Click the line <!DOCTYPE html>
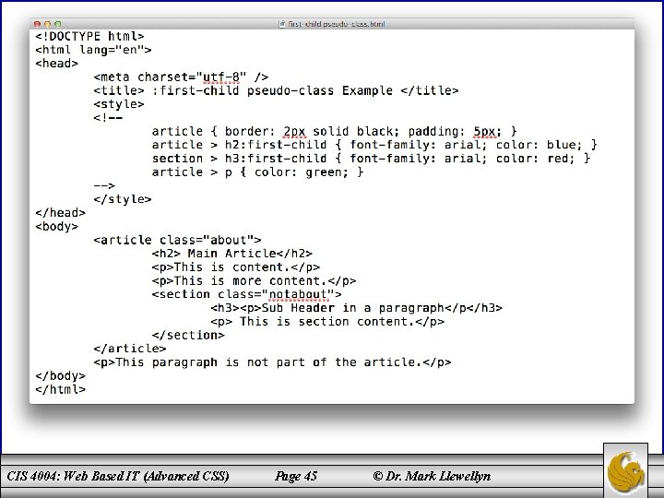Screen dimensions: 664x498 [89, 36]
